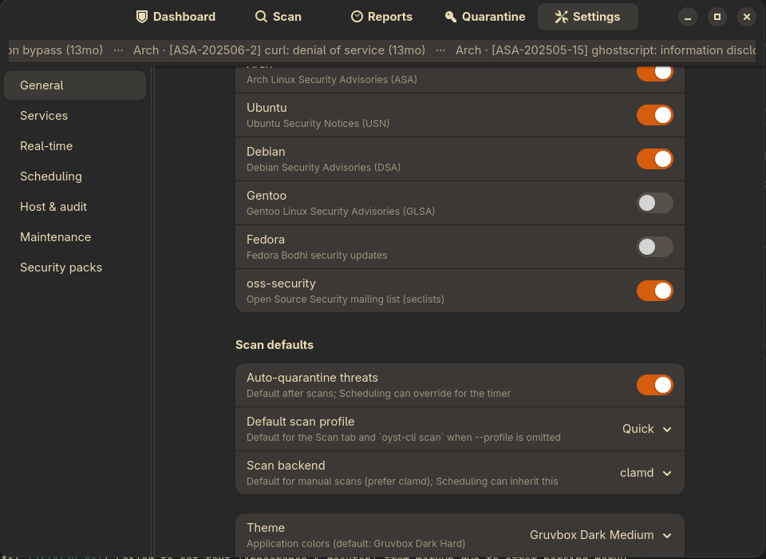766x559 pixels.
Task: Minimize the window
Action: (x=687, y=17)
